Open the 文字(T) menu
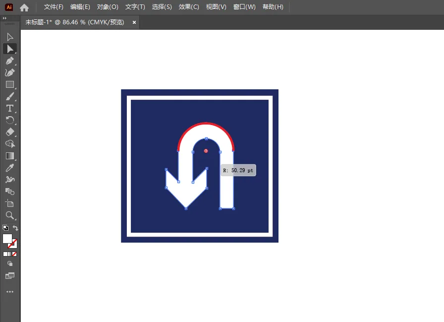This screenshot has width=444, height=322. coord(135,7)
